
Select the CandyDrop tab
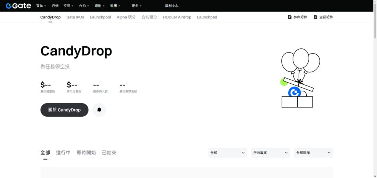50,17
